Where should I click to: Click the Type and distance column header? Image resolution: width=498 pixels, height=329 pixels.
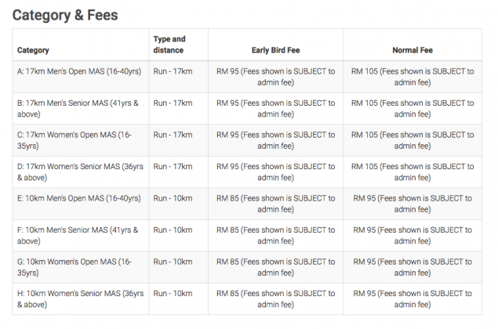click(x=169, y=45)
